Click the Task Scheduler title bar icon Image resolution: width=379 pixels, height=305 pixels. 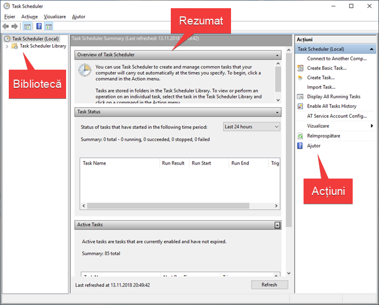(x=7, y=6)
